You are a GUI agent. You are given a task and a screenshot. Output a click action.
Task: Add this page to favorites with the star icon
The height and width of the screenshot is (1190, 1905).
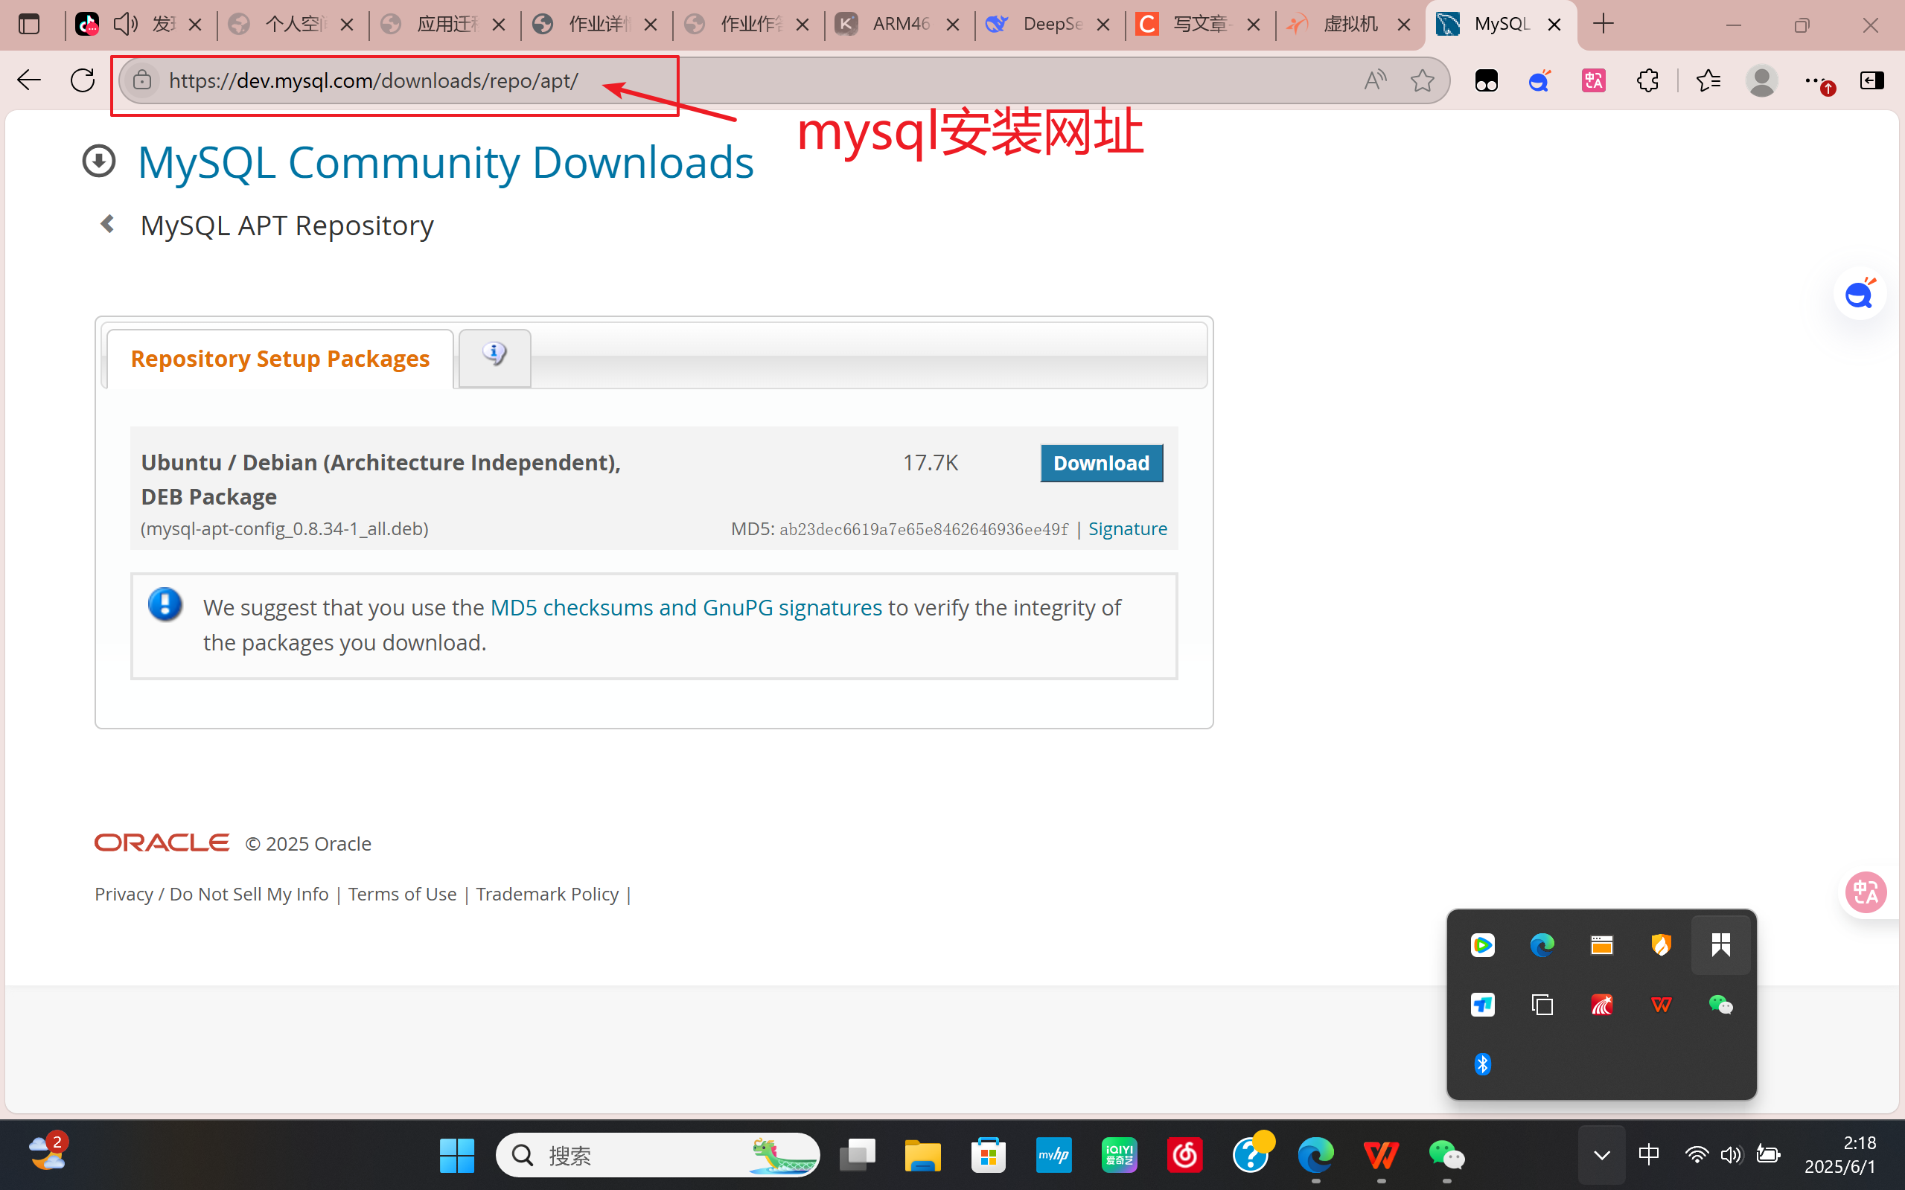coord(1422,80)
